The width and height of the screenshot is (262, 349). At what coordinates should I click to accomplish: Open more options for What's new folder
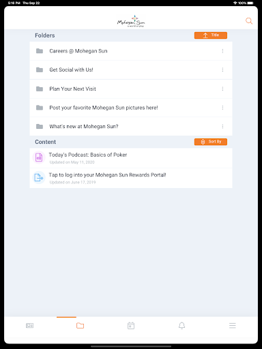coord(222,126)
